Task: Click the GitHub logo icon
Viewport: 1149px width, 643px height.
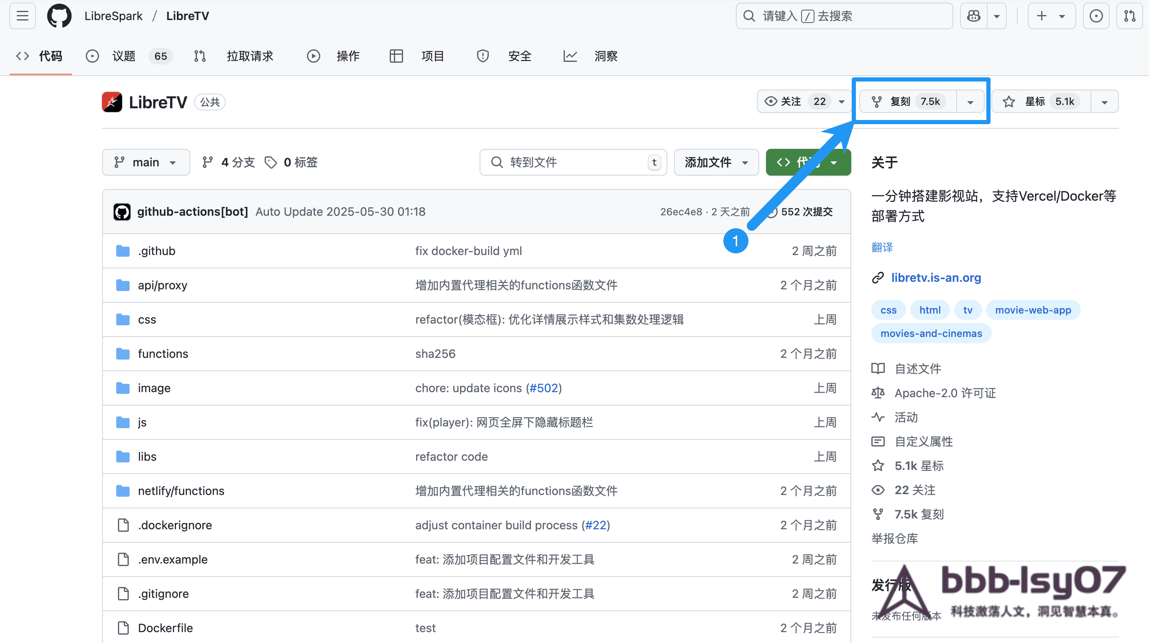Action: pyautogui.click(x=59, y=16)
